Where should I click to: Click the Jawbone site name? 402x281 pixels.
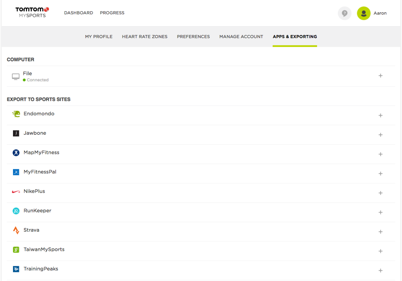coord(35,133)
